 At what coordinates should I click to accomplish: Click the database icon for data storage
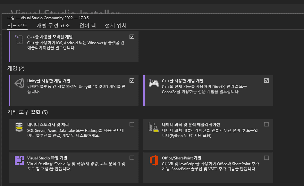click(19, 127)
